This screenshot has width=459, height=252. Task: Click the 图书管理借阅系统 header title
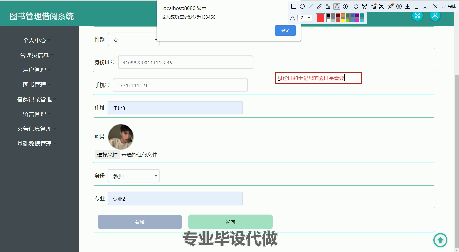click(42, 16)
